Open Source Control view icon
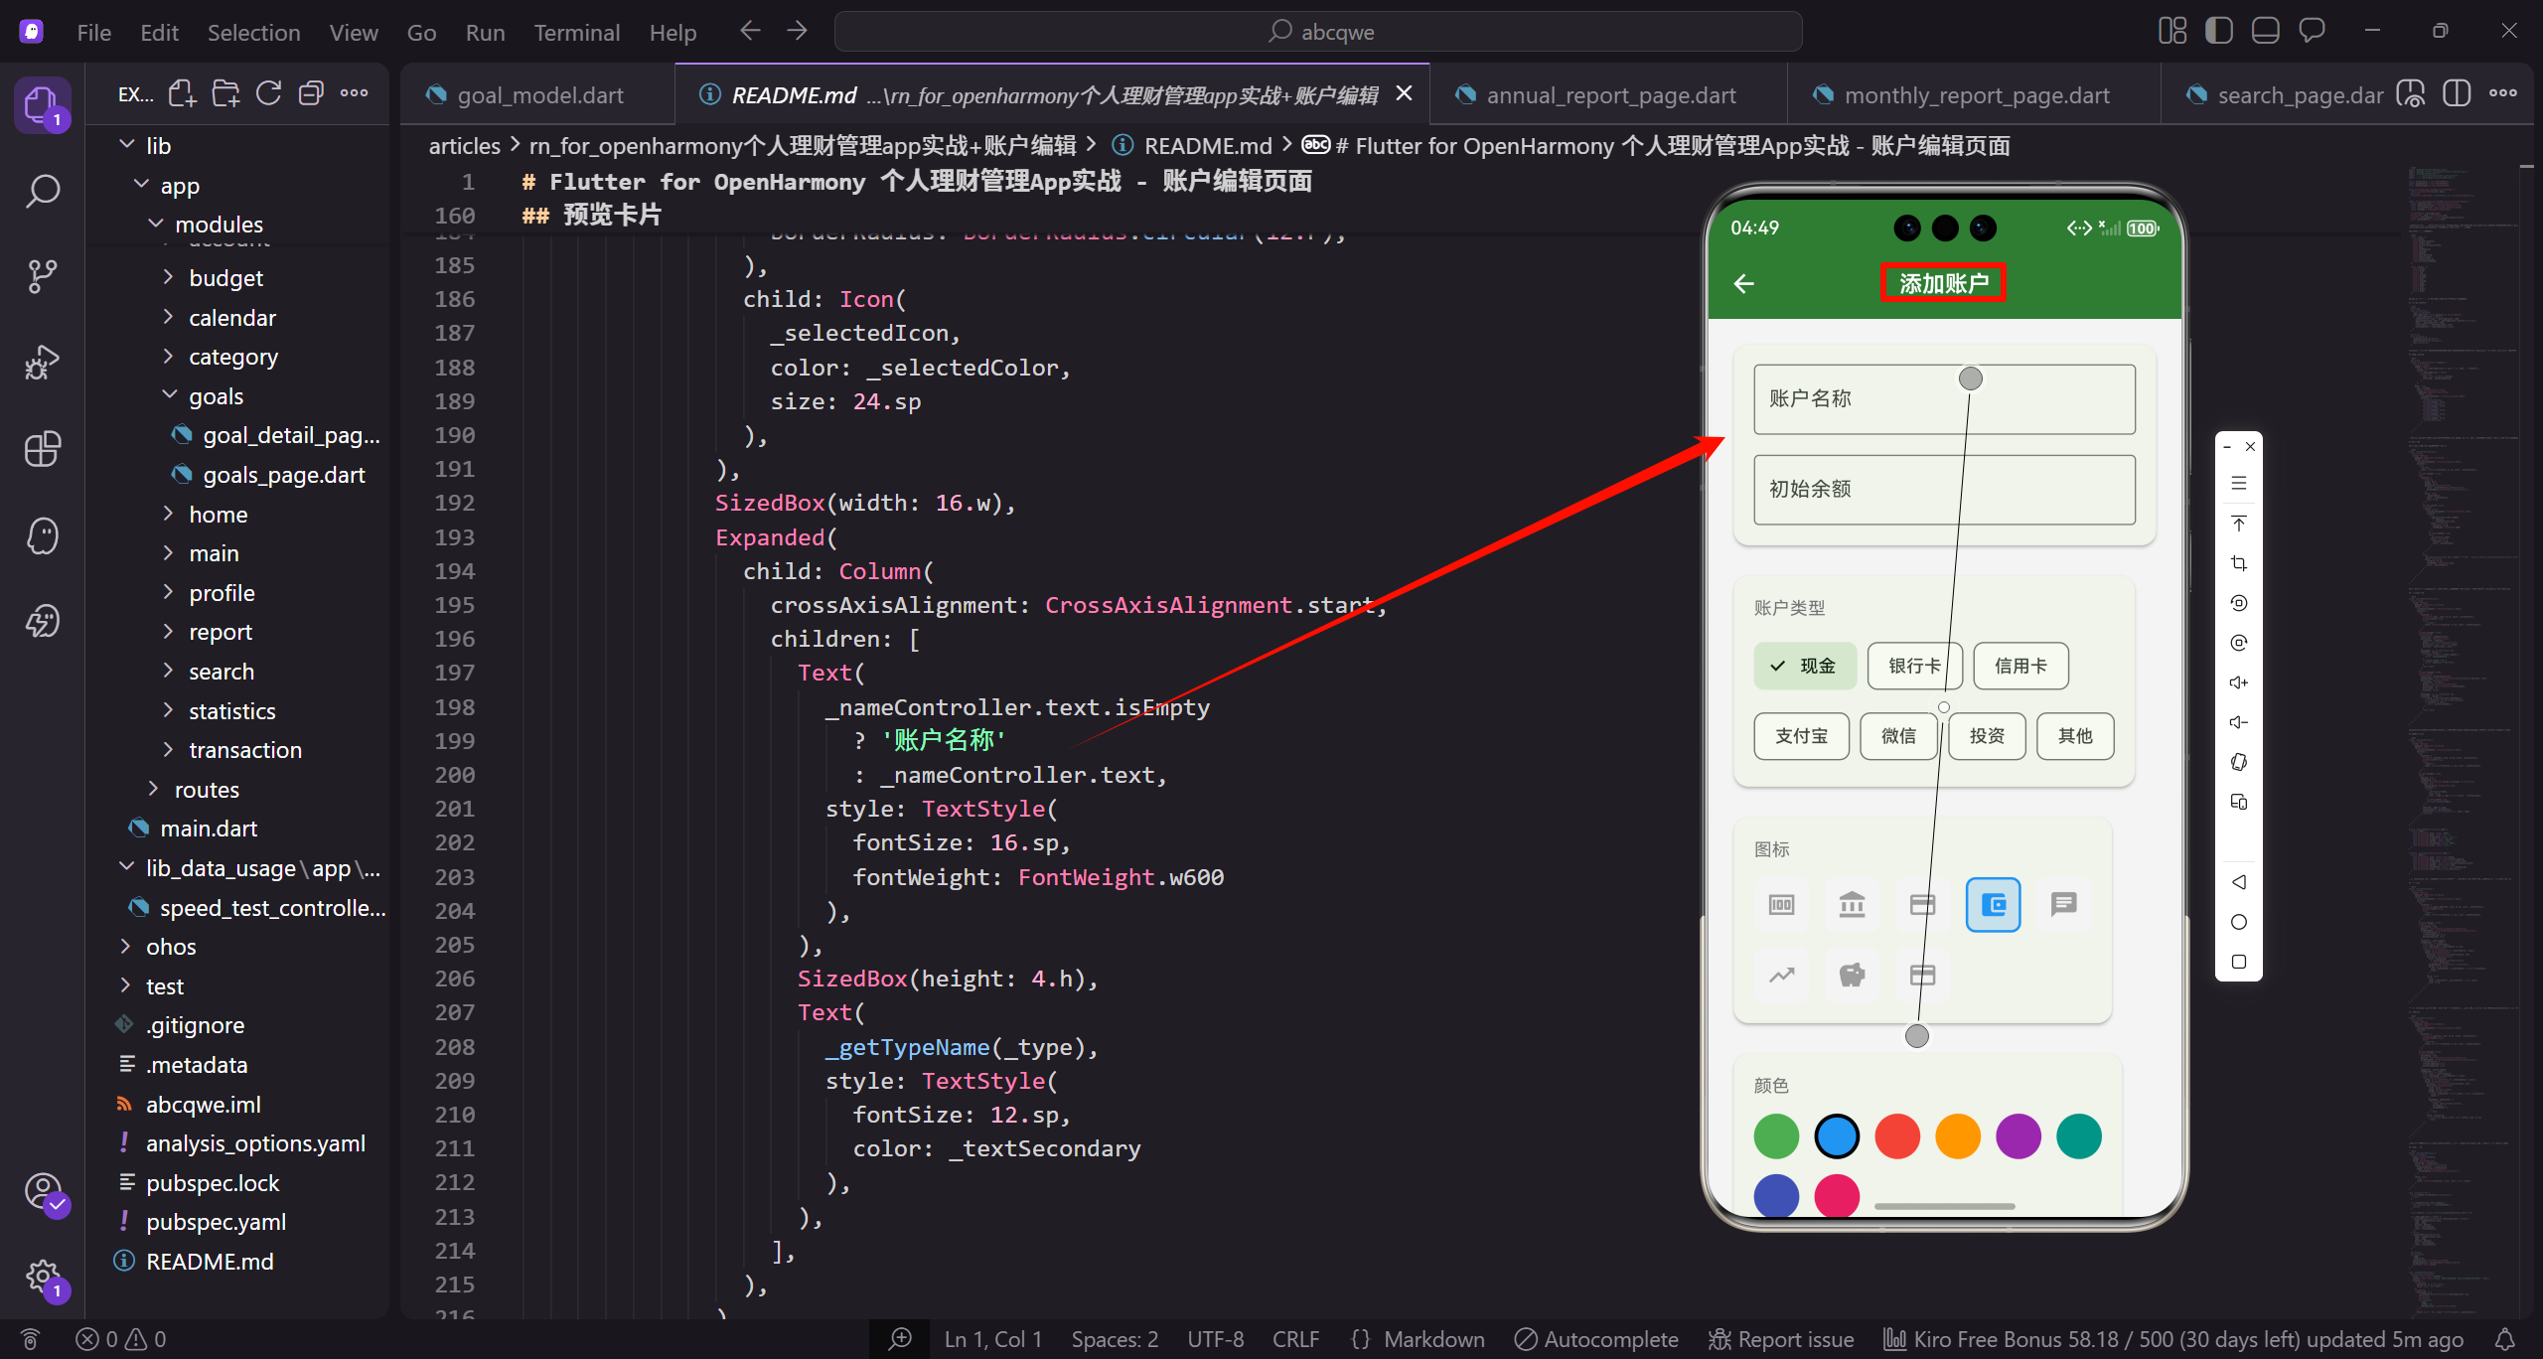Image resolution: width=2543 pixels, height=1359 pixels. click(42, 276)
